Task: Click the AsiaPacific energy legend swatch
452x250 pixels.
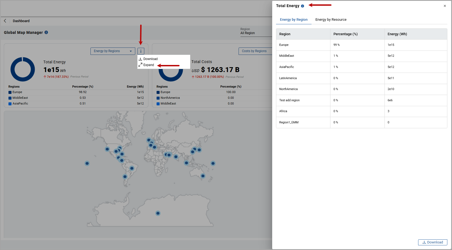Action: click(x=10, y=104)
